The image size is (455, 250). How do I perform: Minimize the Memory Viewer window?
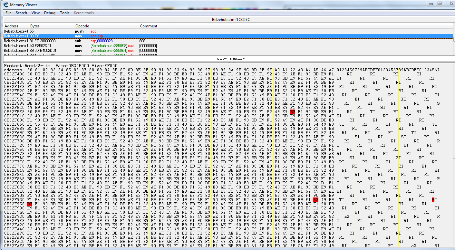click(431, 3)
